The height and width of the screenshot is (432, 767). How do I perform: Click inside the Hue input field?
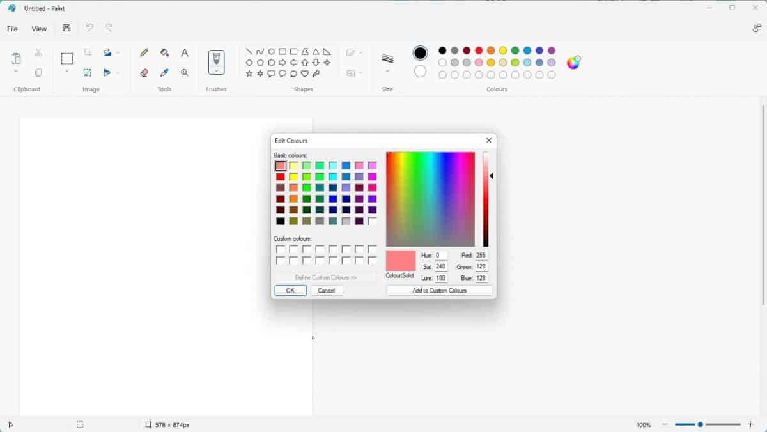(x=440, y=255)
